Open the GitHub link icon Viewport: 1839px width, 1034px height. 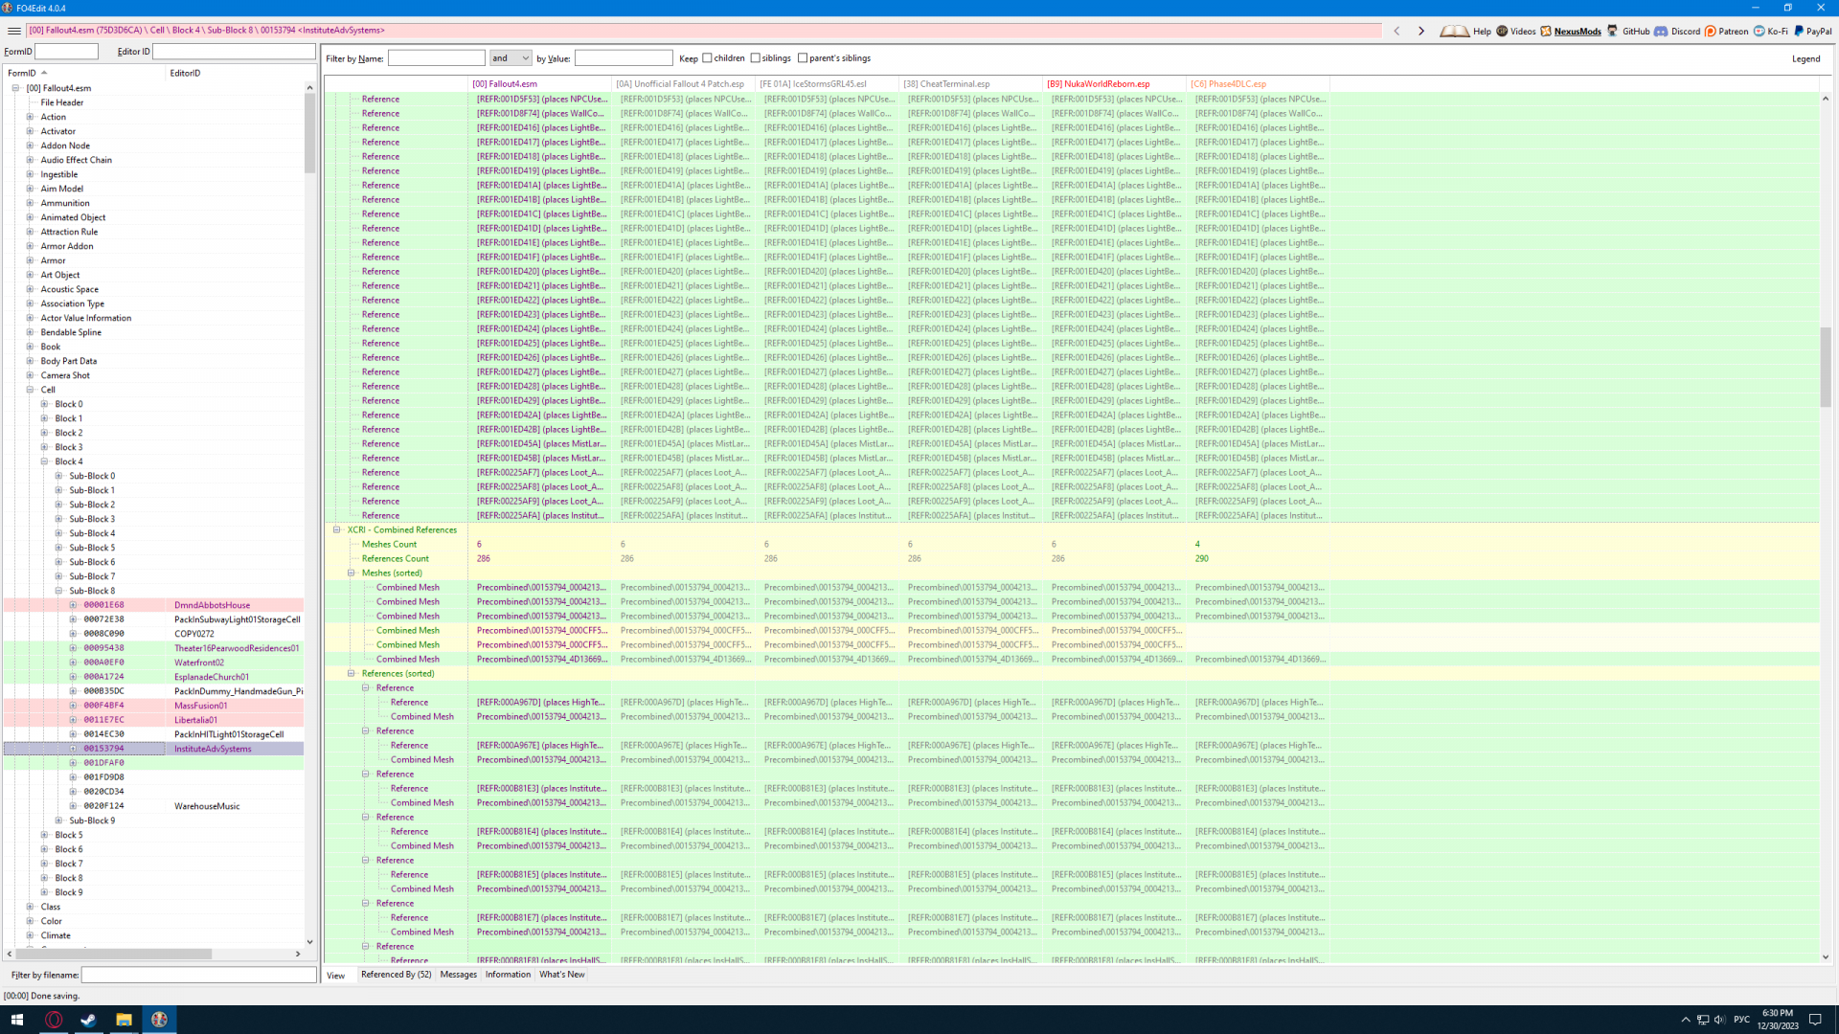coord(1613,31)
